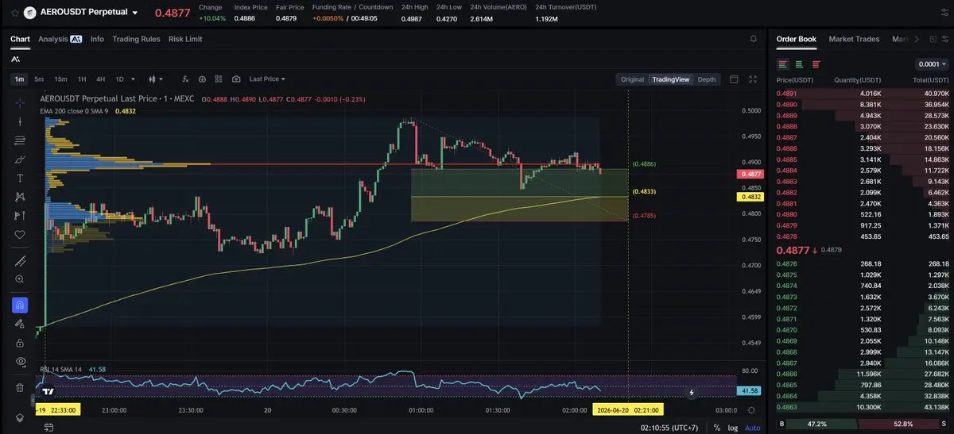Viewport: 954px width, 434px height.
Task: Open the 0.0001 price precision dropdown
Action: [932, 64]
